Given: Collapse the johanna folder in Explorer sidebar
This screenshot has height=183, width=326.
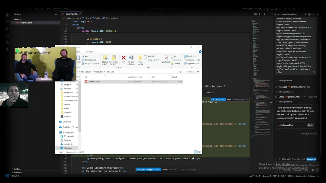Looking at the screenshot, I should pos(12,19).
